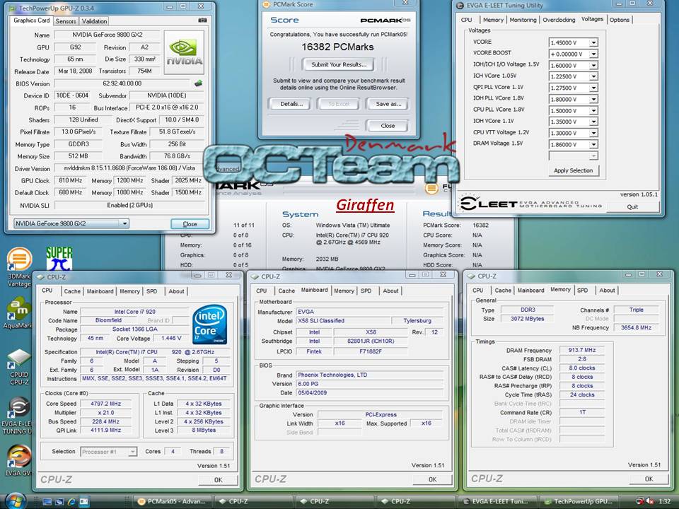Open the VCORE BOOST dropdown
679x509 pixels.
(593, 54)
